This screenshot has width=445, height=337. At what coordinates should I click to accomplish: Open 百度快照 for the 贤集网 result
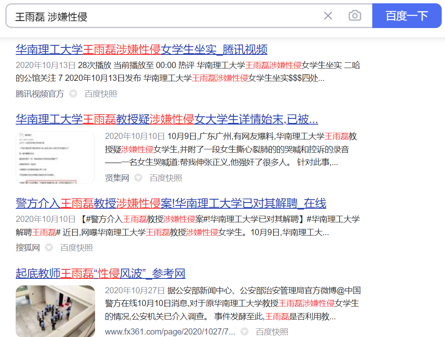(x=166, y=178)
